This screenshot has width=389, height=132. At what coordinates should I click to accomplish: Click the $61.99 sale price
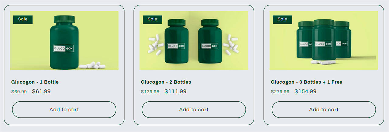point(41,91)
